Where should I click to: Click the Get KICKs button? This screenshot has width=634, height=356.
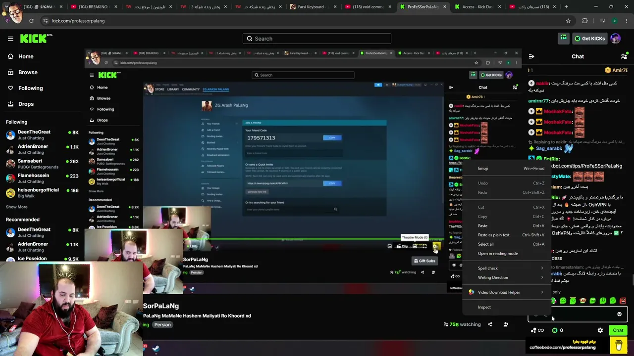(x=589, y=39)
